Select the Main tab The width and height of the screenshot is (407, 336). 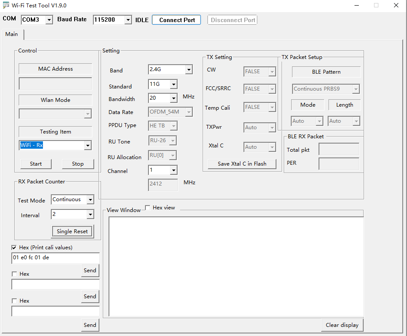click(12, 34)
